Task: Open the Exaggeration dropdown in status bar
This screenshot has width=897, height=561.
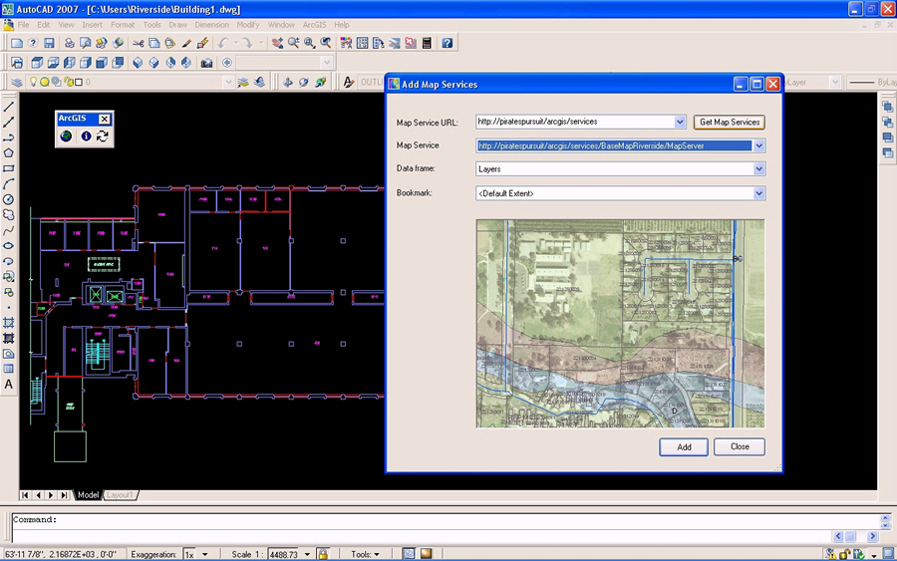Action: point(205,554)
